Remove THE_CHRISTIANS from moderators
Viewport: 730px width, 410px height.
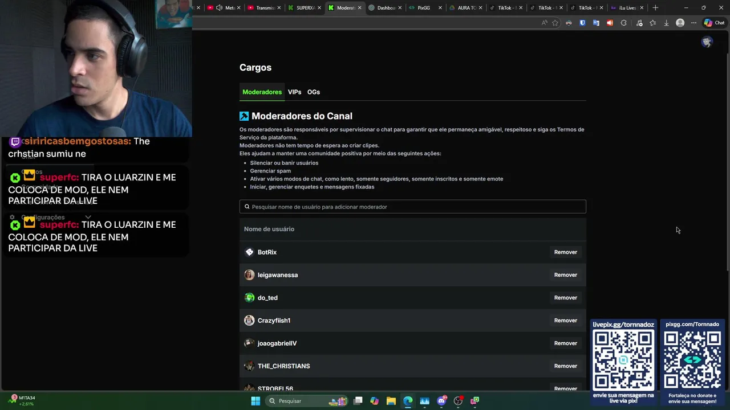pyautogui.click(x=565, y=366)
